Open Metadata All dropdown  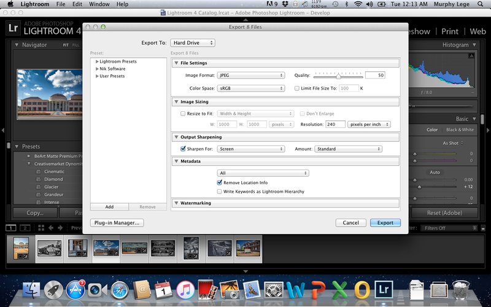[263, 173]
